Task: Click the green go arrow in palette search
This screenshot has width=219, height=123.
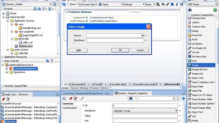Action: coord(215,10)
